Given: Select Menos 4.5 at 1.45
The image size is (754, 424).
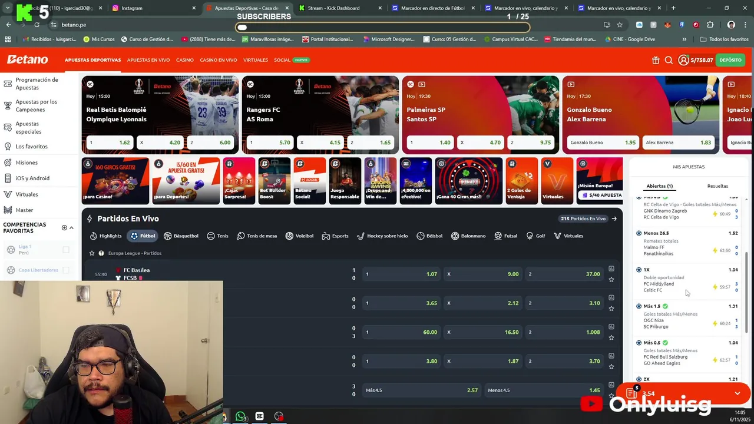Looking at the screenshot, I should pyautogui.click(x=544, y=390).
